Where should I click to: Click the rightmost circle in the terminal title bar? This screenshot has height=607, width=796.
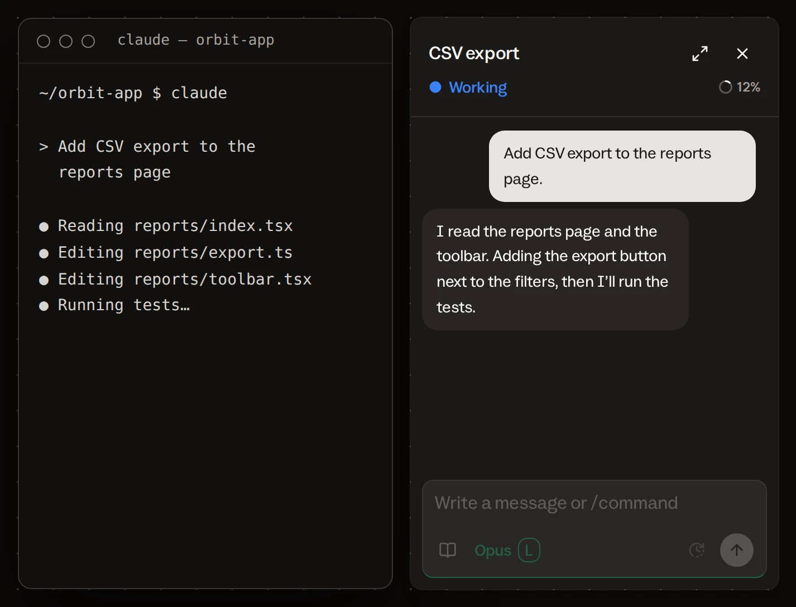[88, 41]
